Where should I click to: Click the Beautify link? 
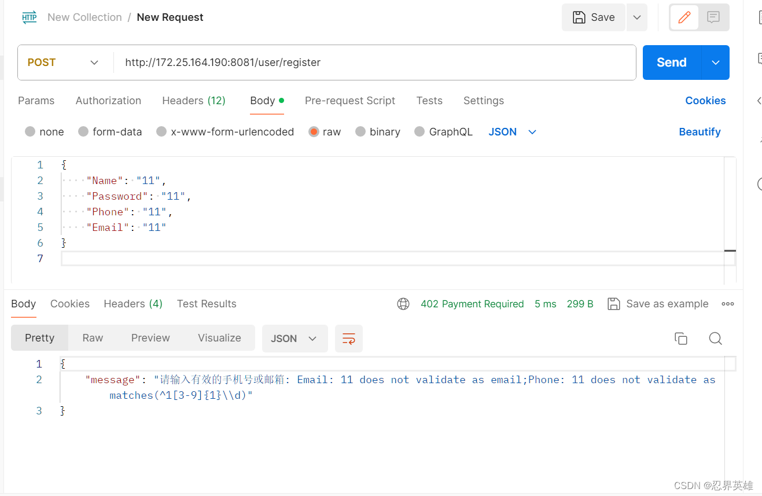[x=700, y=132]
